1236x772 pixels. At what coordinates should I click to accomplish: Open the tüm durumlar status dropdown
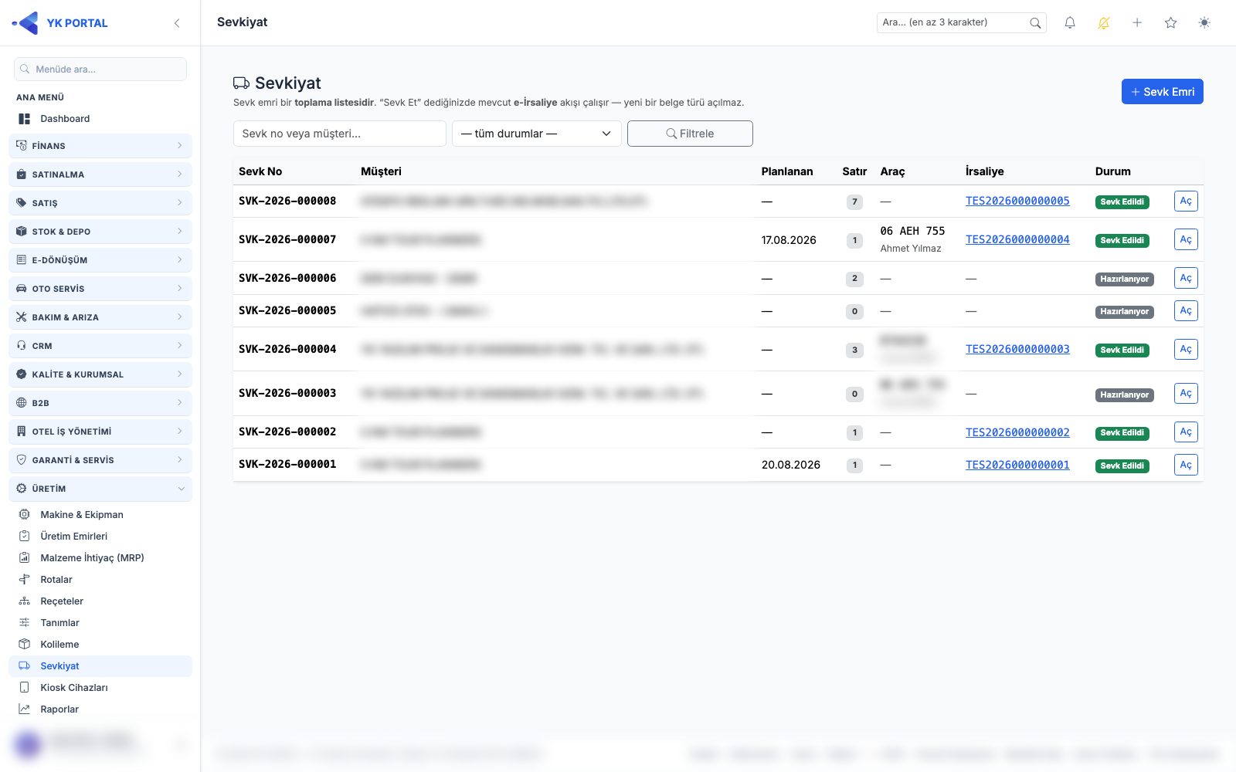point(536,134)
